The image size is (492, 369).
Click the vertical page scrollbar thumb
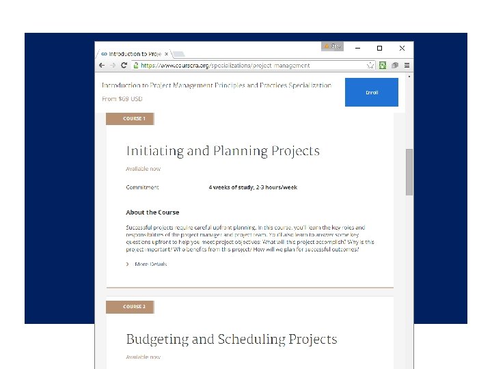click(409, 171)
